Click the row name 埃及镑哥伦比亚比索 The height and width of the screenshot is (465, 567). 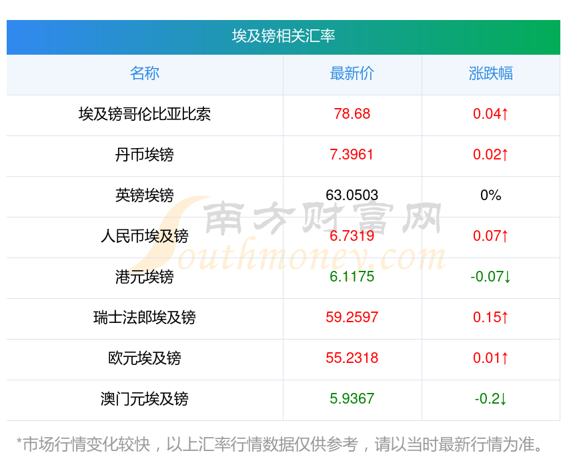click(145, 114)
